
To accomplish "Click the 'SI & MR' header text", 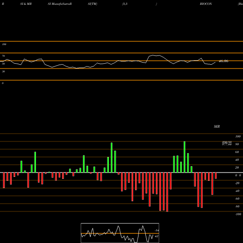I will tap(26, 4).
